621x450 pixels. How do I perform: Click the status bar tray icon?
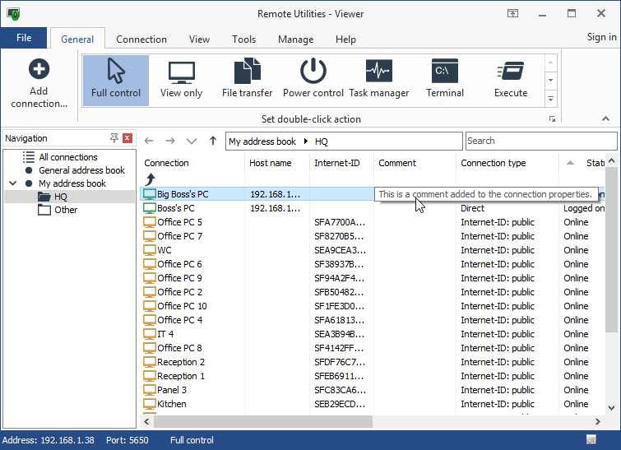591,439
